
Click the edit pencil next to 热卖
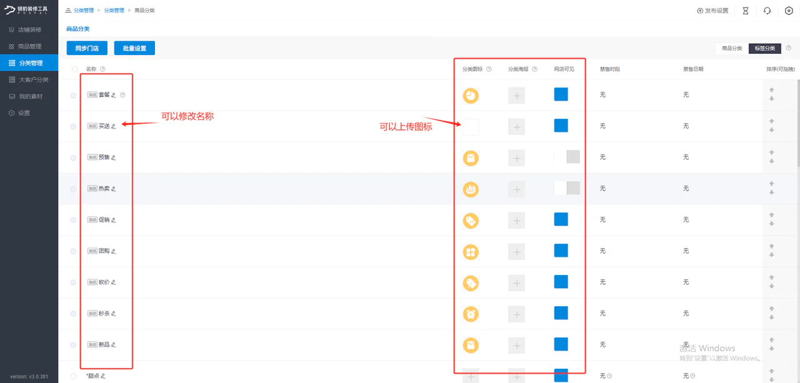(114, 189)
